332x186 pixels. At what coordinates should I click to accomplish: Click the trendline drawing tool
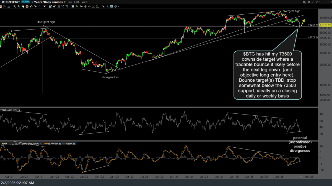tap(63, 7)
